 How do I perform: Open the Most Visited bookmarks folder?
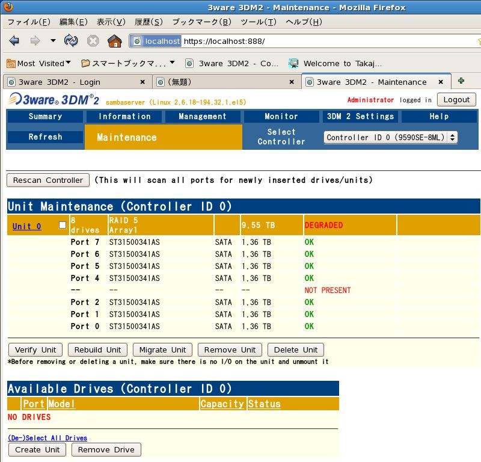pyautogui.click(x=38, y=64)
